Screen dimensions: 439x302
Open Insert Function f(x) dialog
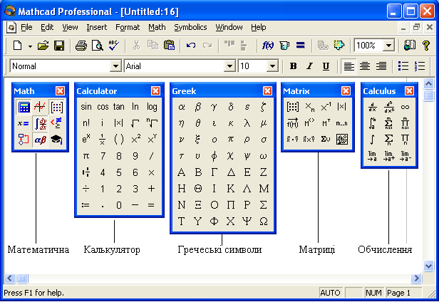[268, 46]
